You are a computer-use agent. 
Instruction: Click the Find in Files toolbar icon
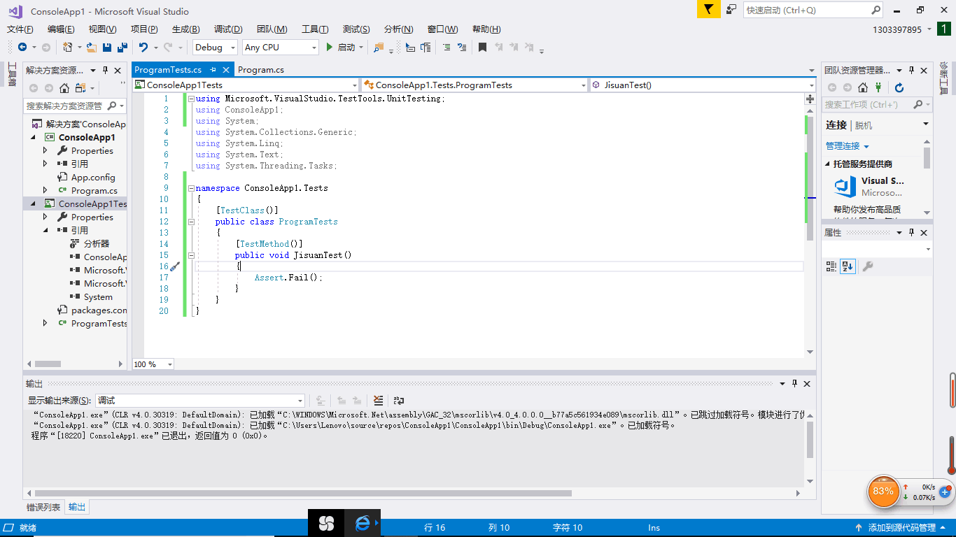[379, 48]
